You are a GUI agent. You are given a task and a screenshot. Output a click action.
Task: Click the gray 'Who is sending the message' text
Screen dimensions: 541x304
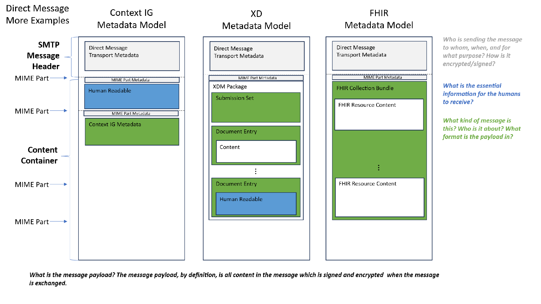pos(482,52)
